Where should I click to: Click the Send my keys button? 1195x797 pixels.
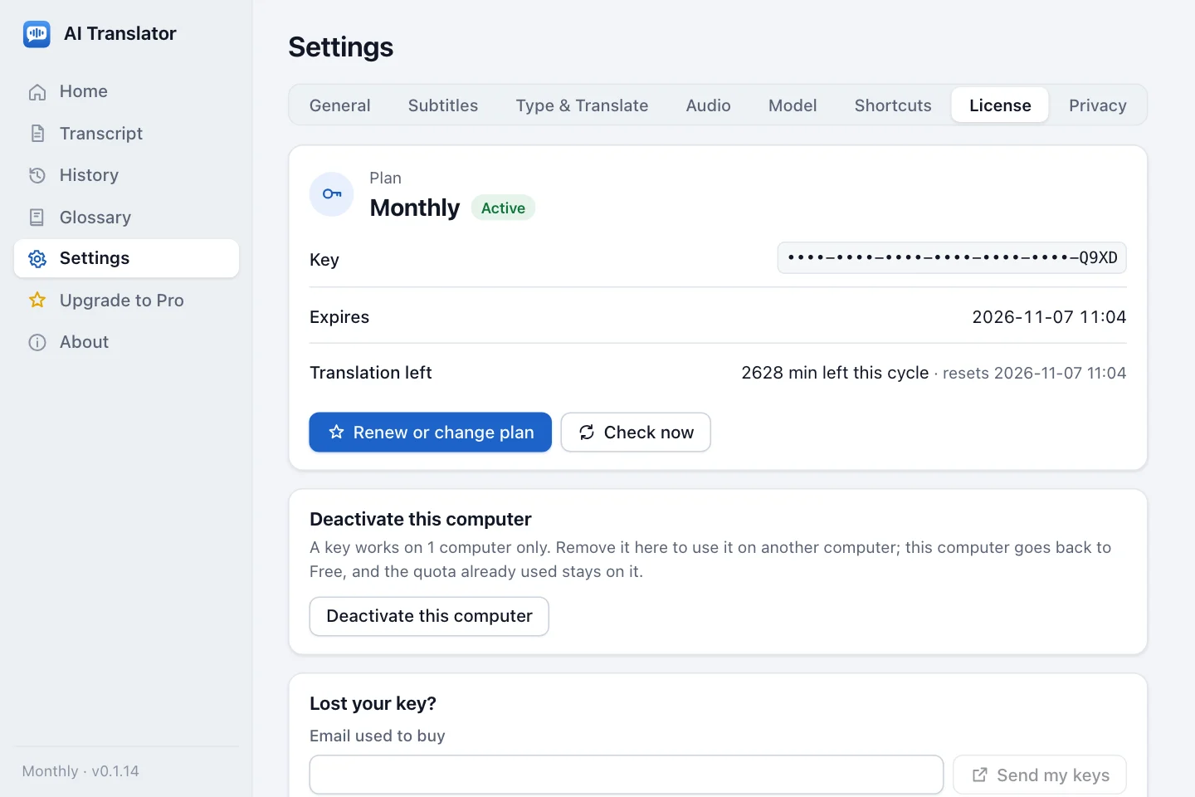point(1039,775)
